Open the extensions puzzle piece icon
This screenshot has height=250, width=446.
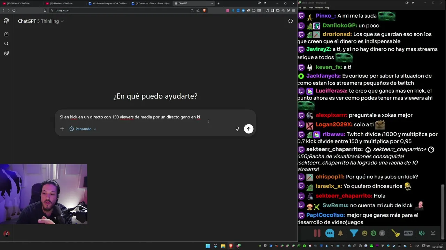pyautogui.click(x=254, y=10)
